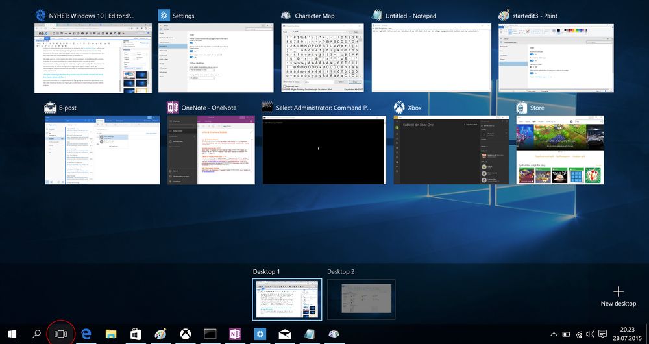Switch to the NYHET: Windows 10 browser thumbnail
The image size is (649, 344).
click(x=93, y=58)
